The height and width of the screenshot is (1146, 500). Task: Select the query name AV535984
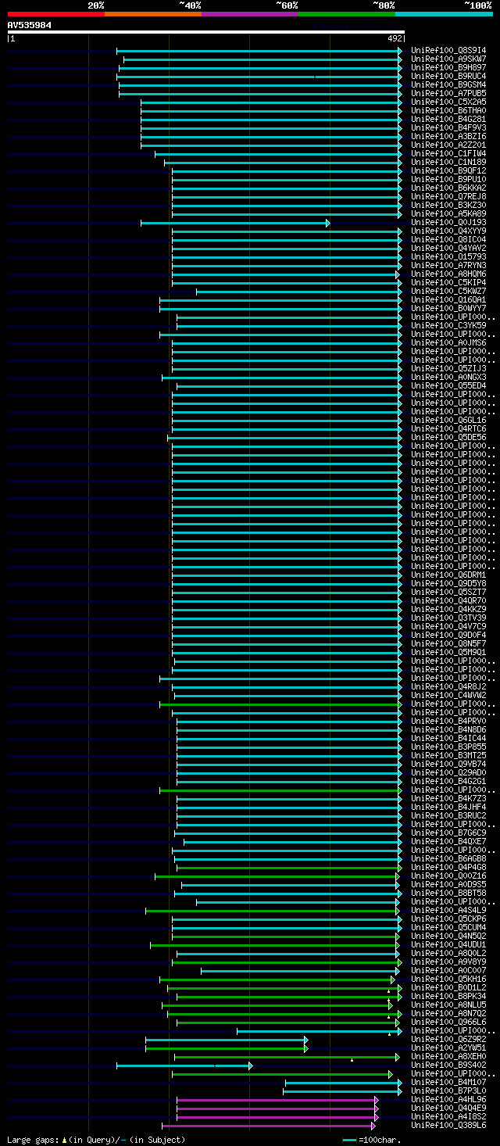[30, 25]
